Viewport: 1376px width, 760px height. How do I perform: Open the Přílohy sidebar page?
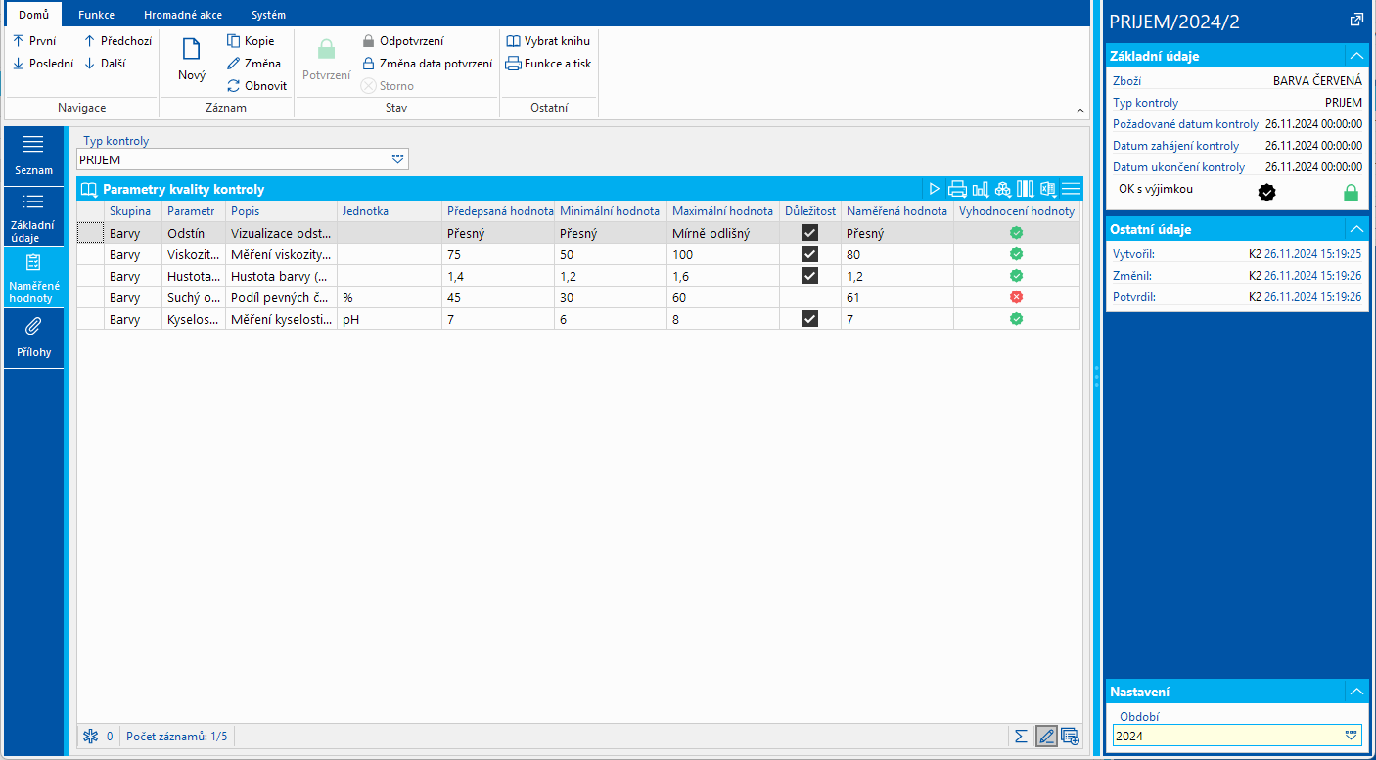(x=33, y=337)
